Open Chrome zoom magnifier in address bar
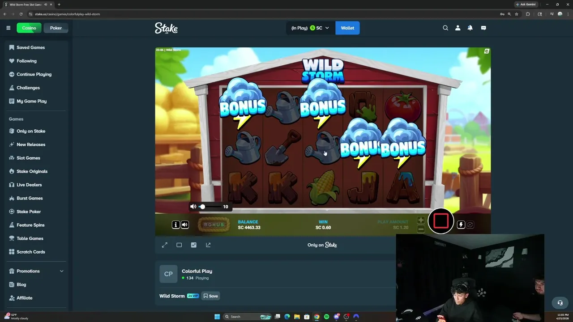Image resolution: width=573 pixels, height=322 pixels. point(509,14)
